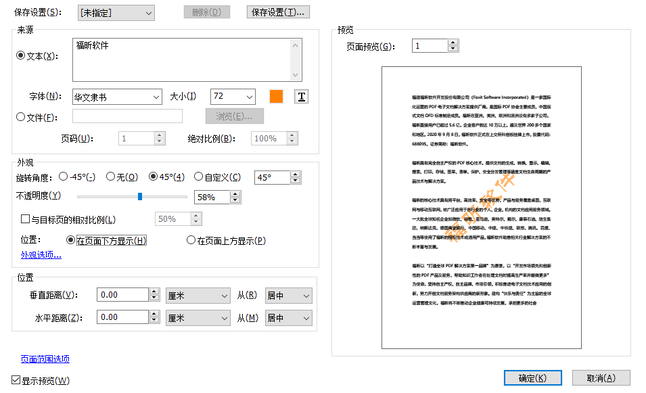The width and height of the screenshot is (646, 393).
Task: Click the 保存设置(T) button
Action: point(277,11)
